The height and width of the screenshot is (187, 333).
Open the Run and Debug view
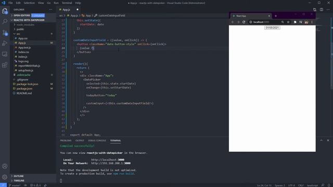click(x=5, y=43)
